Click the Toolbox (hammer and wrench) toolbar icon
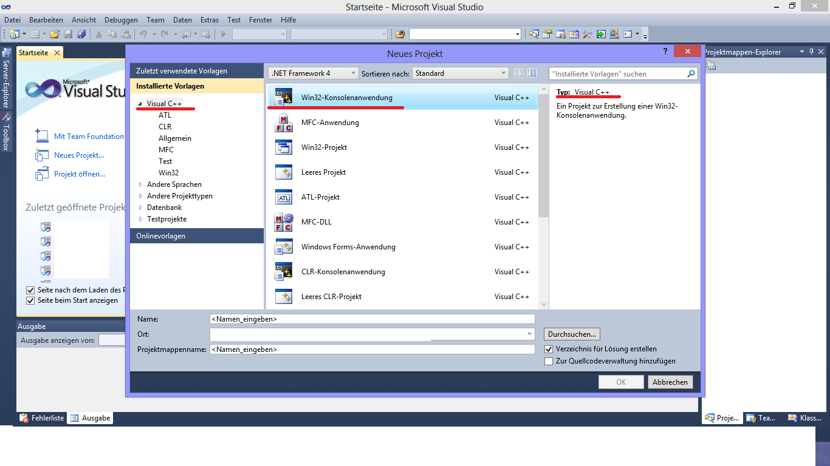Screen dimensions: 830x466 point(587,34)
